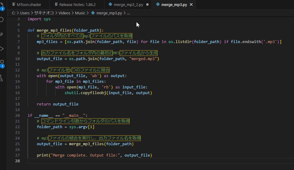Viewport: 294px width, 170px height.
Task: Open the Search view in activity bar
Action: pos(1,20)
